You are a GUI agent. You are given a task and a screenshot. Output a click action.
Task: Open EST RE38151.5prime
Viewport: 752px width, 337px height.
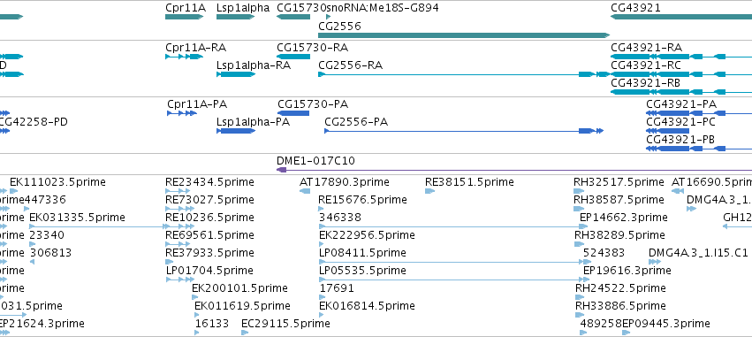(469, 182)
